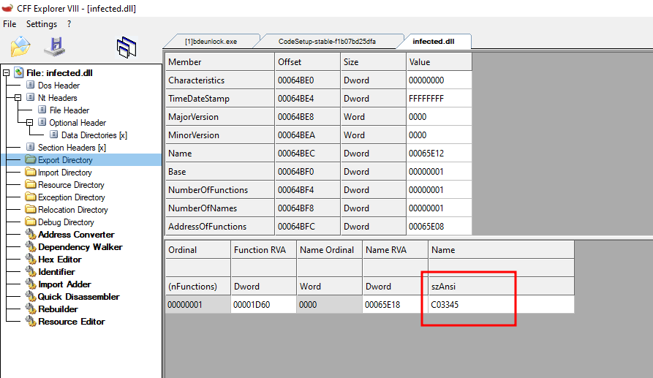Image resolution: width=653 pixels, height=378 pixels.
Task: Click the Function RVA column header
Action: tap(263, 250)
